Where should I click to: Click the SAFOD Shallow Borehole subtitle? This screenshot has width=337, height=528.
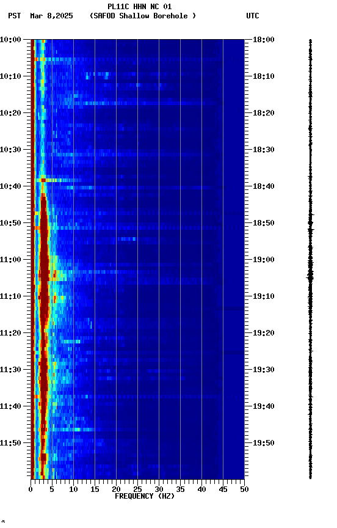click(143, 16)
